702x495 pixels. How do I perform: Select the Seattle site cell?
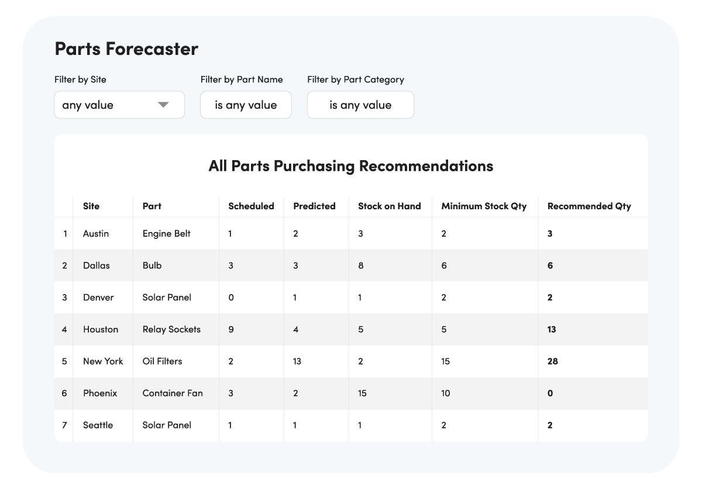click(x=98, y=425)
